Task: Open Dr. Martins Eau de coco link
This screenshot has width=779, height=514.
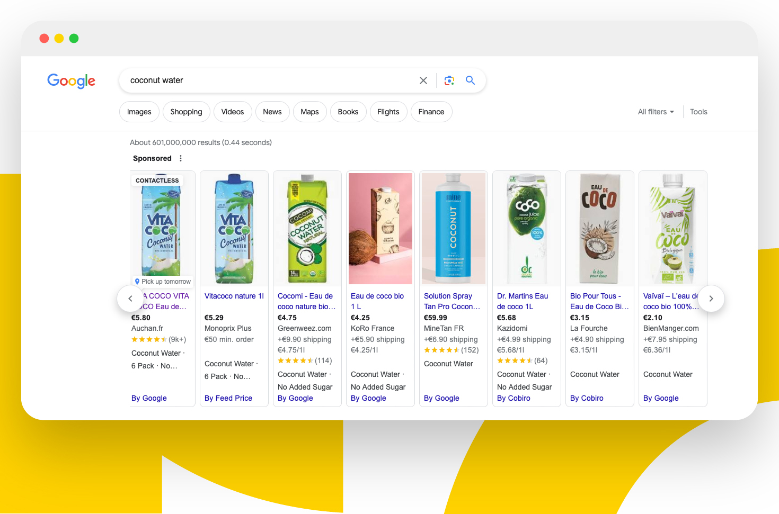Action: click(x=523, y=301)
